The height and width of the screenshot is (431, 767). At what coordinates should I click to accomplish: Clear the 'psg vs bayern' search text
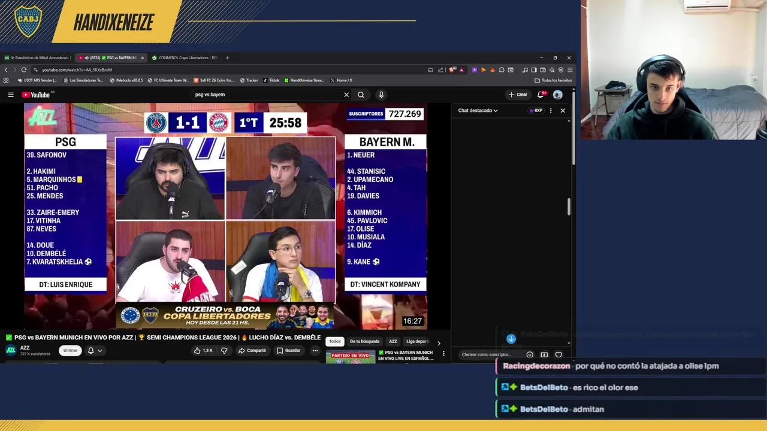click(x=346, y=95)
